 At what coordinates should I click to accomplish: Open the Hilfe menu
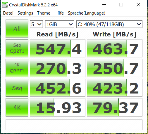(x=59, y=13)
